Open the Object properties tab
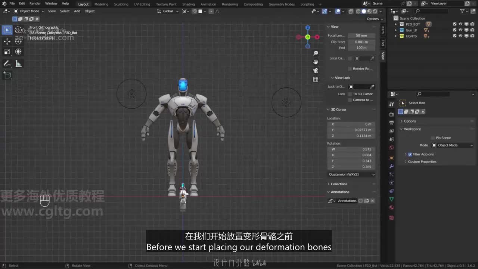 [391, 158]
